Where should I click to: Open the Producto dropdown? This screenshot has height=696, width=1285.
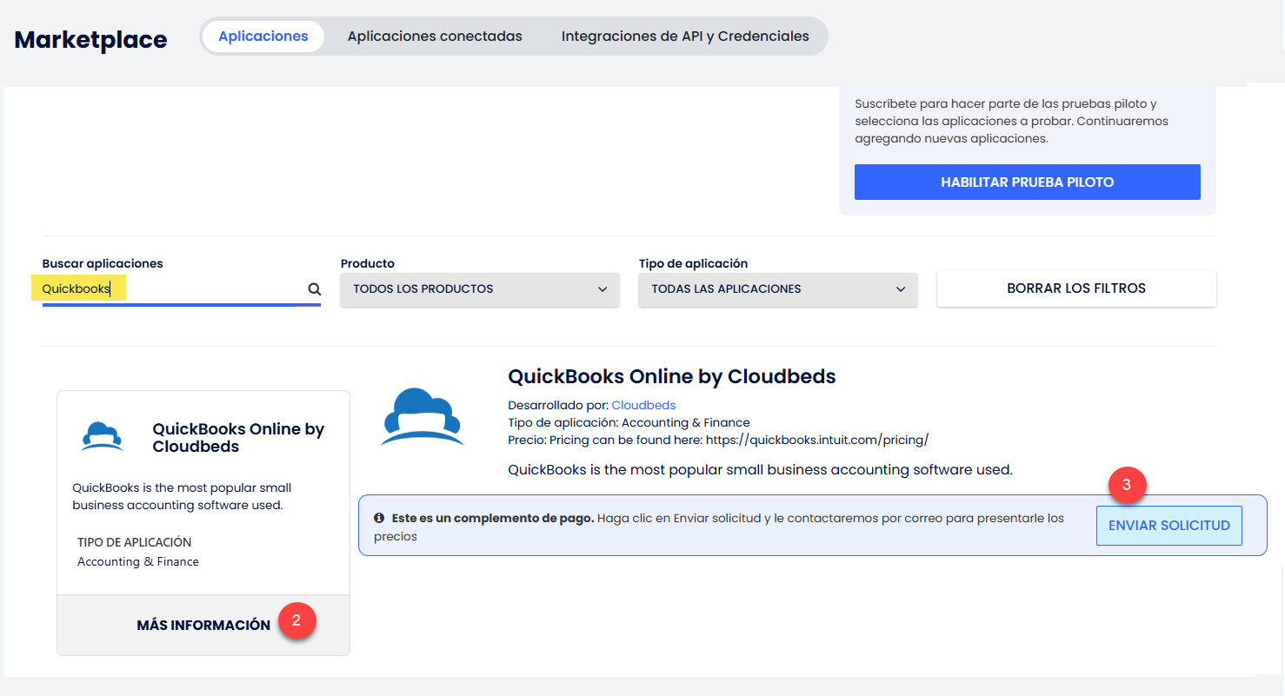[x=480, y=289]
